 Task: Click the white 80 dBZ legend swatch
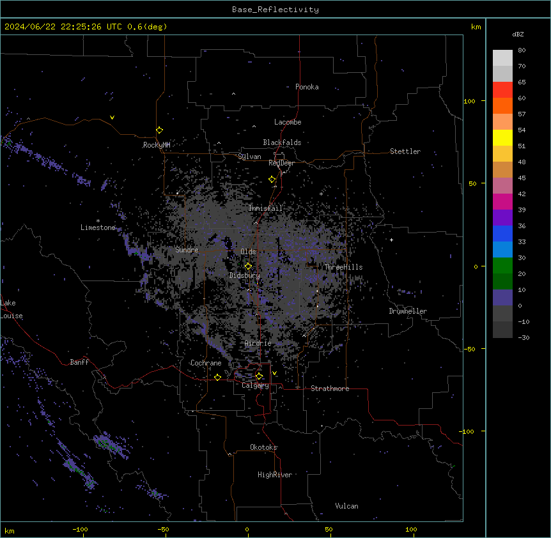[x=502, y=58]
